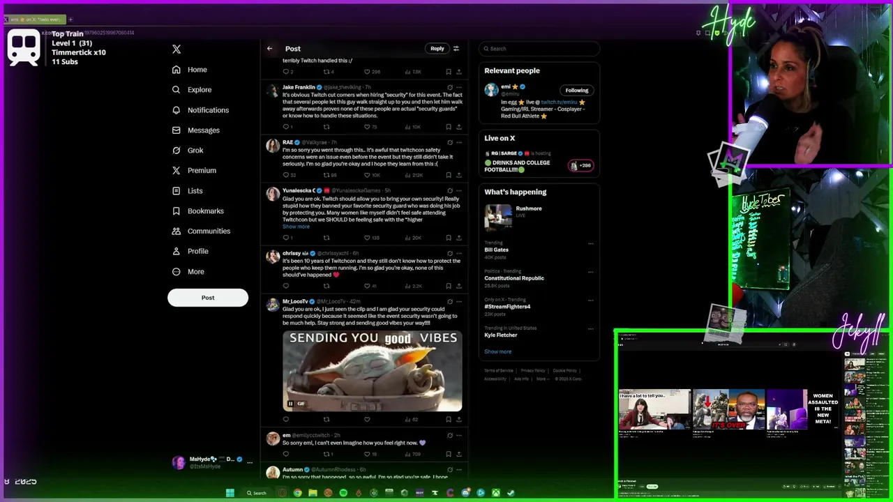
Task: Open Google Chrome from the taskbar
Action: pyautogui.click(x=297, y=493)
